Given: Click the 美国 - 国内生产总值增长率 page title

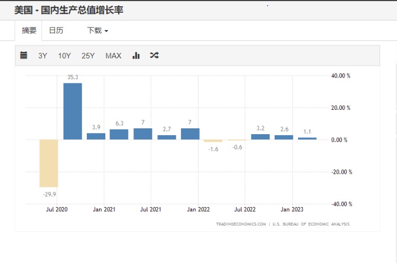Looking at the screenshot, I should pos(69,10).
